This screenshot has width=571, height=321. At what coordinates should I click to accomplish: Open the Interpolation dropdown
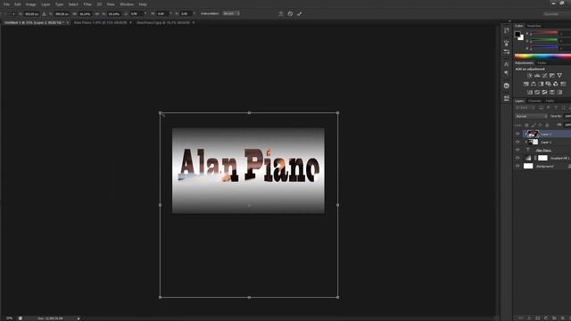pos(231,13)
